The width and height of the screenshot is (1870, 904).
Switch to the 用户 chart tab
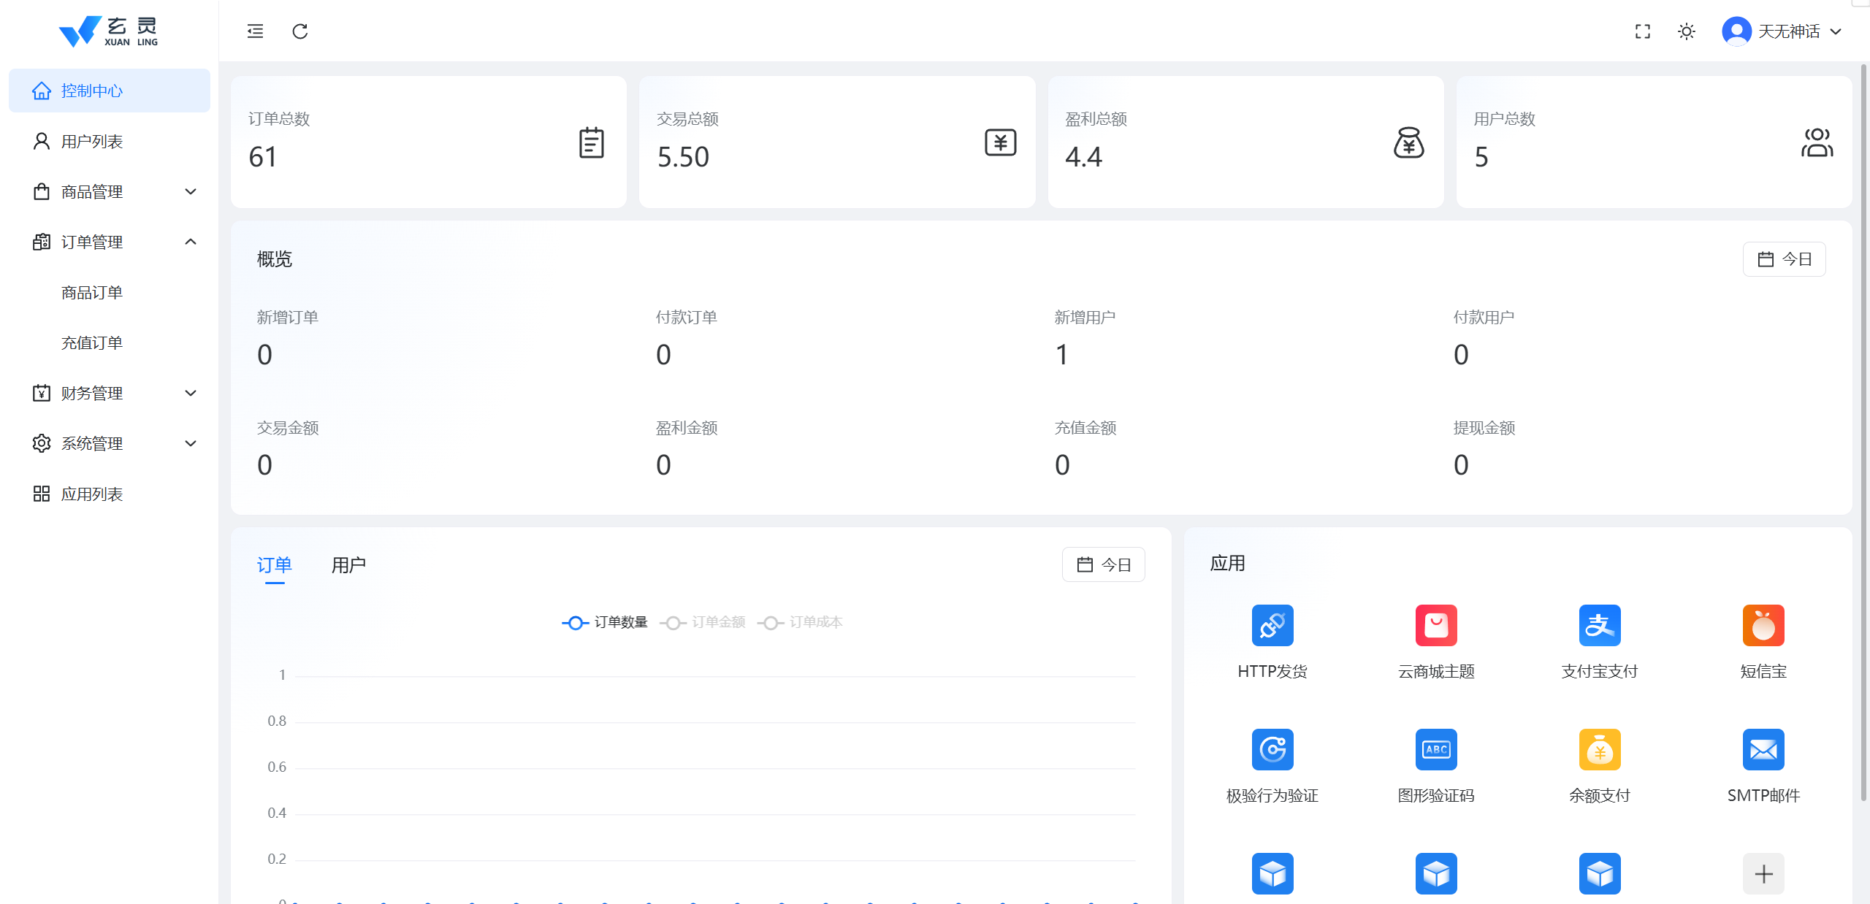348,565
